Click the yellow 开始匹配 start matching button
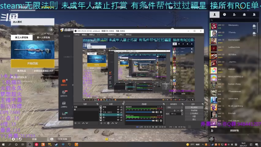 pyautogui.click(x=33, y=64)
